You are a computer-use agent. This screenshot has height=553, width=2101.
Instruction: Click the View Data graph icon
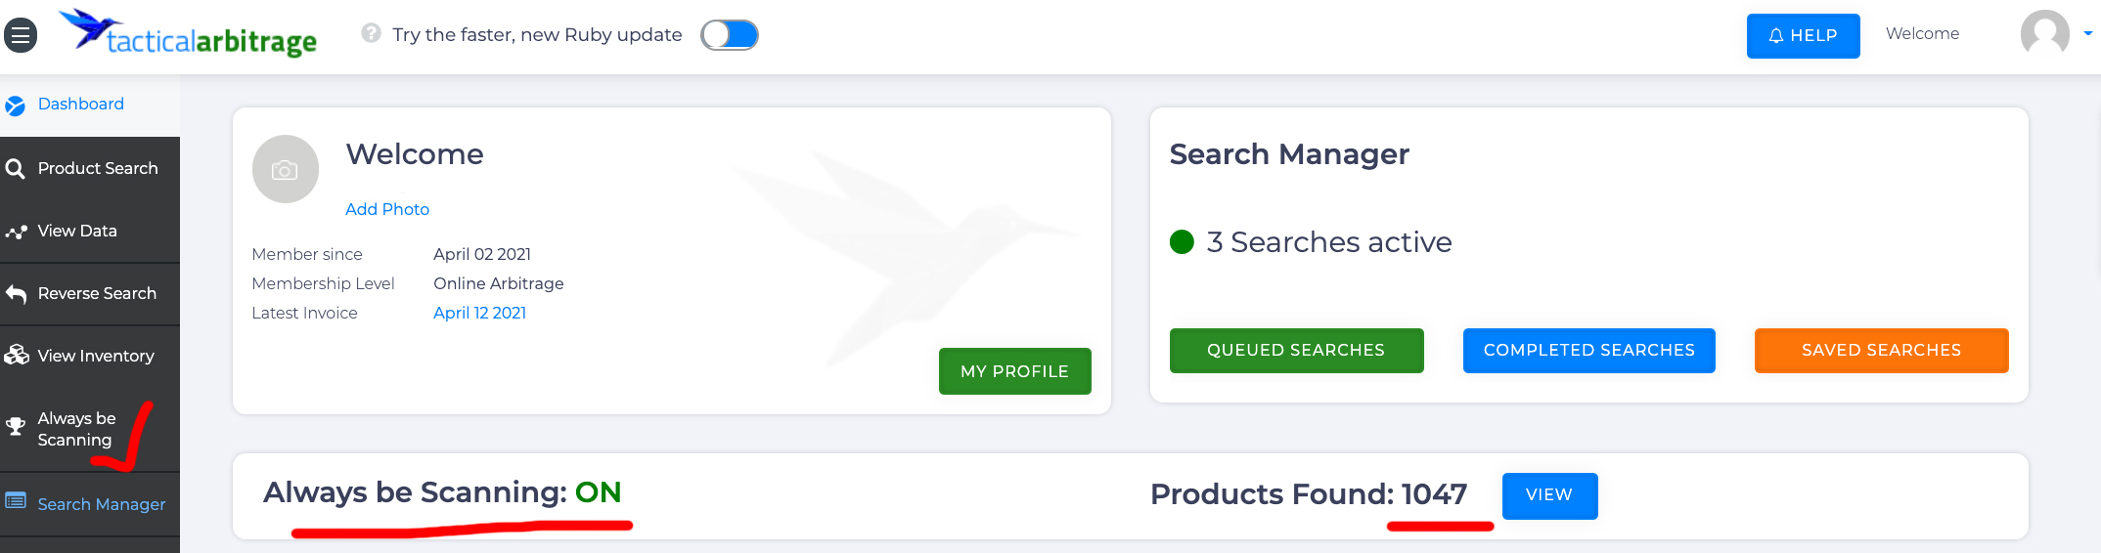point(16,232)
